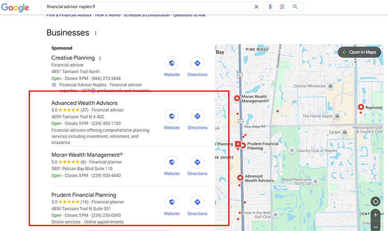This screenshot has height=231, width=388.
Task: Click address 4851 Tamiami Trail North
Action: [75, 72]
